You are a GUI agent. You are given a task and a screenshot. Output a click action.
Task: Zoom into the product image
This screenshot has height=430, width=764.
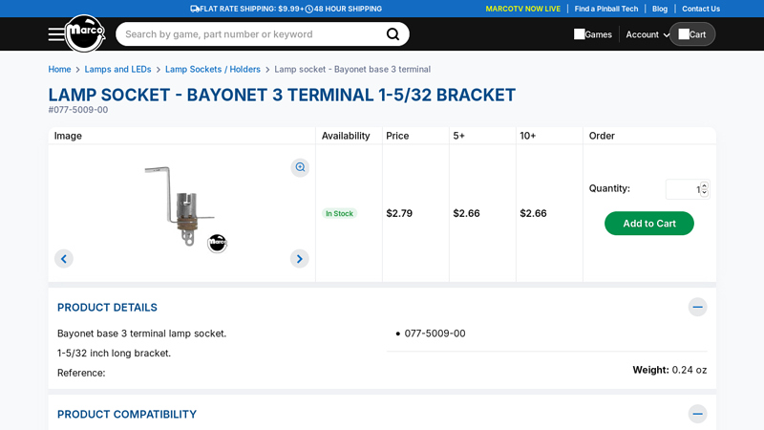pyautogui.click(x=300, y=167)
